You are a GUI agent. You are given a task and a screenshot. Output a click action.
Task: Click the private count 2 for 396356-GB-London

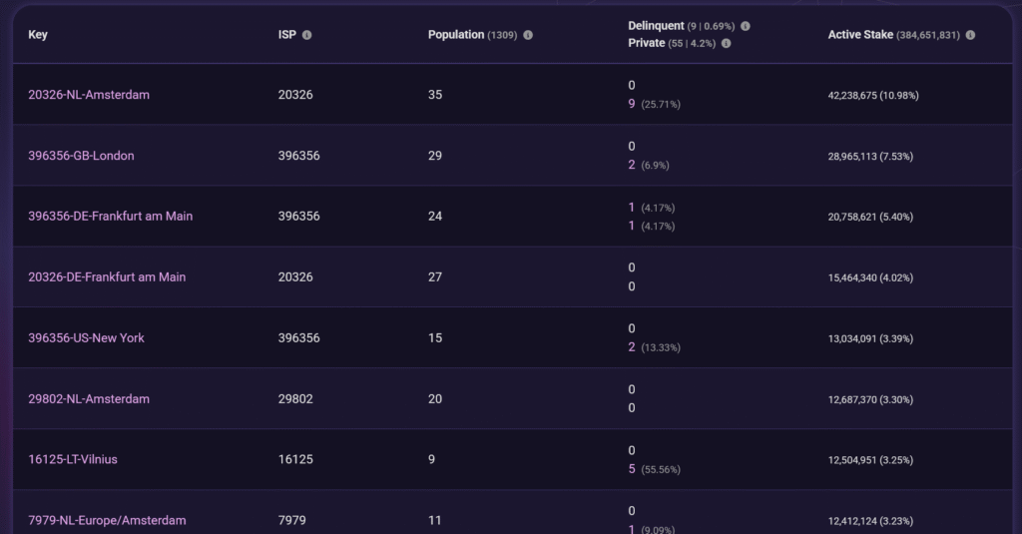click(x=632, y=165)
